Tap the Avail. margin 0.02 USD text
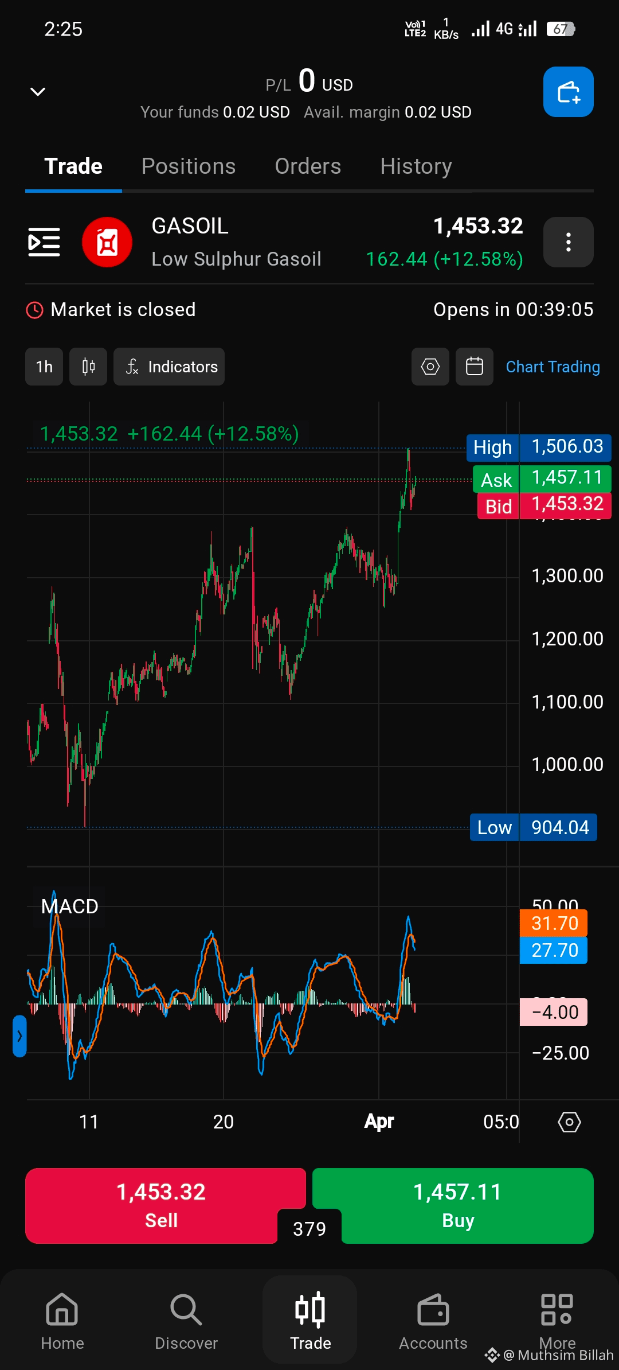The height and width of the screenshot is (1370, 619). (x=388, y=112)
